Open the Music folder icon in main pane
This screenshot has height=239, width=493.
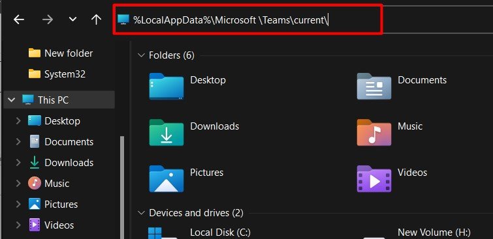click(x=374, y=132)
